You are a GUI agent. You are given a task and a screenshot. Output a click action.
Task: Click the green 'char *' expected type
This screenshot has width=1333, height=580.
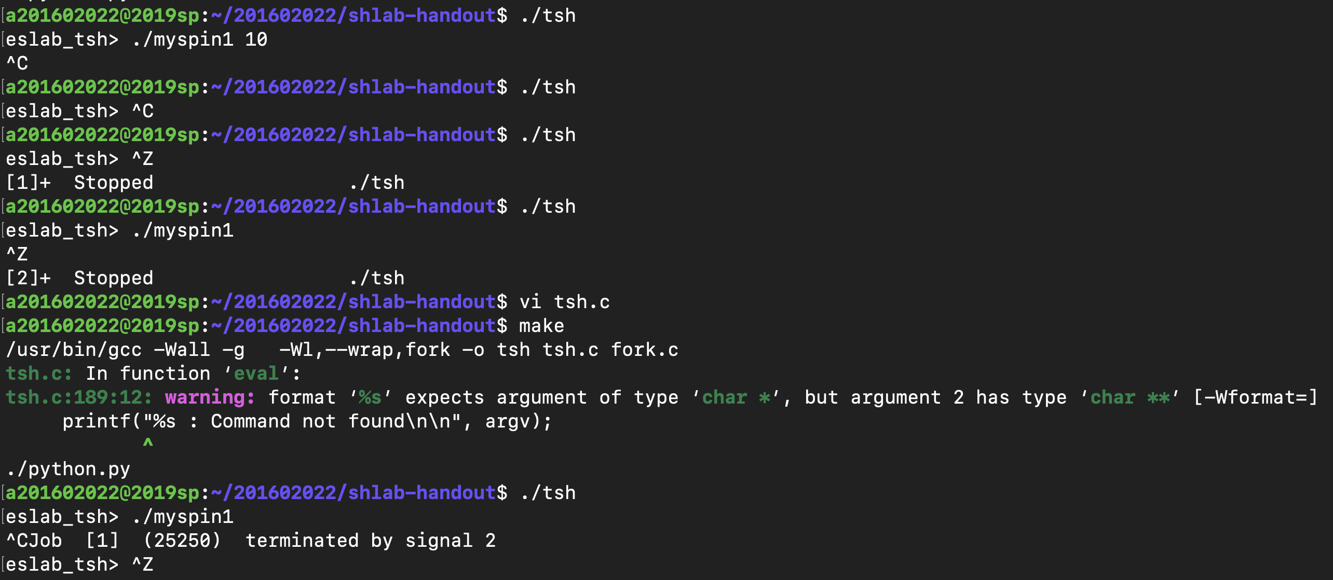point(736,397)
